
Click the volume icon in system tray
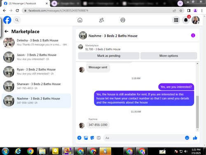click(186, 151)
